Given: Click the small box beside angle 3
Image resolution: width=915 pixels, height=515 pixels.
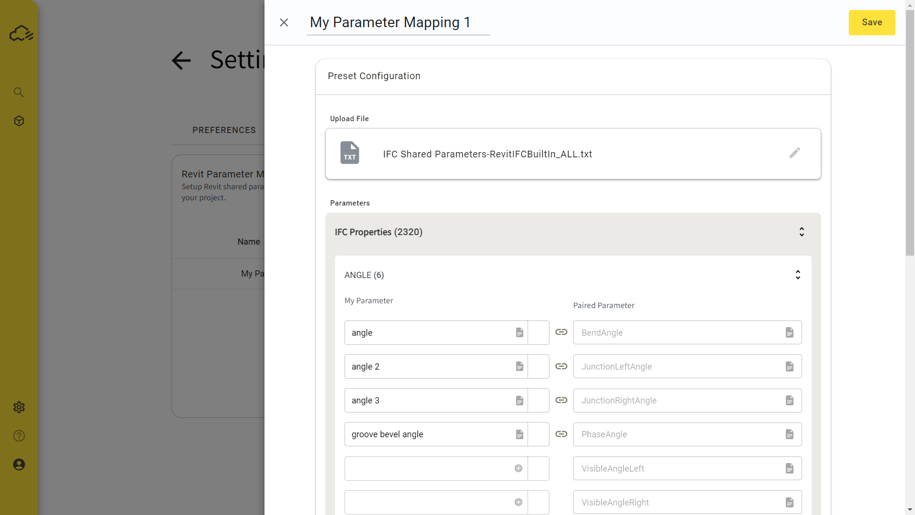Looking at the screenshot, I should coord(539,401).
